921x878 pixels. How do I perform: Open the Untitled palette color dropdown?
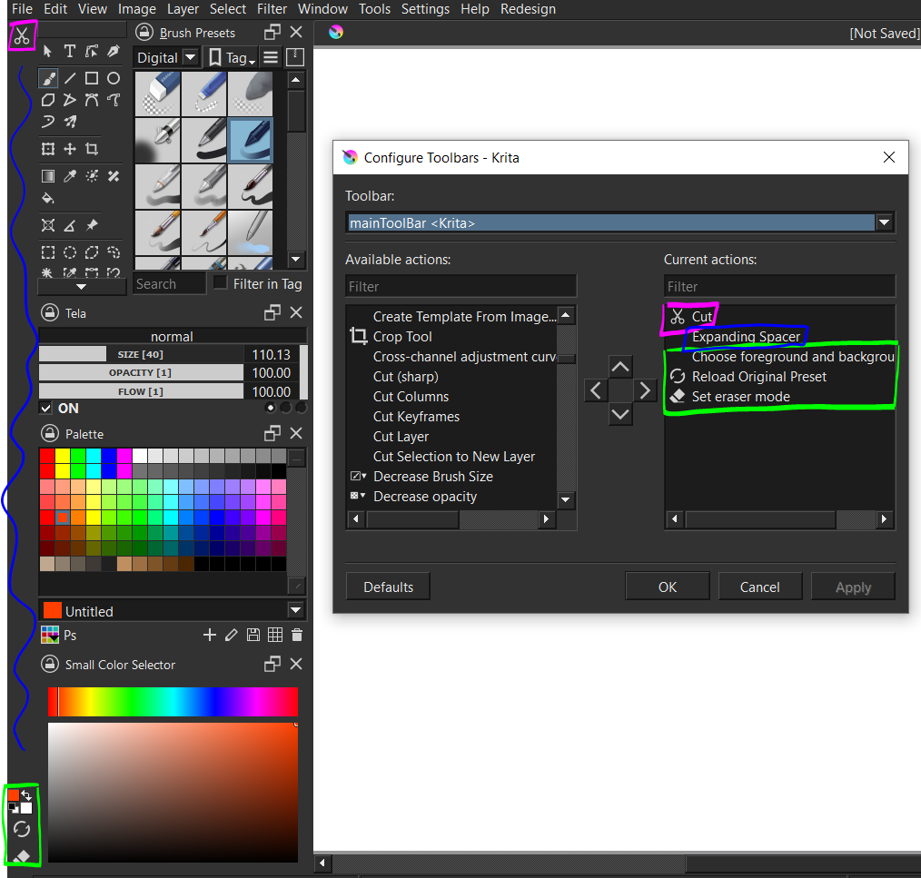tap(295, 610)
